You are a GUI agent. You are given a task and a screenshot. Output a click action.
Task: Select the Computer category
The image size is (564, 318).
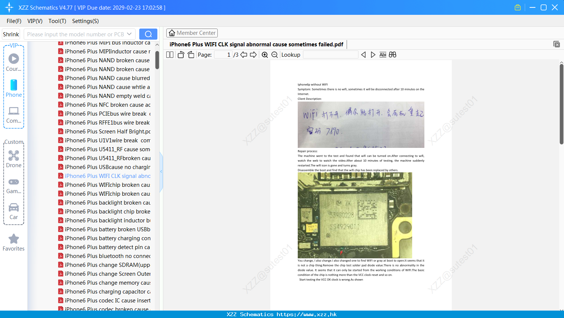[14, 115]
